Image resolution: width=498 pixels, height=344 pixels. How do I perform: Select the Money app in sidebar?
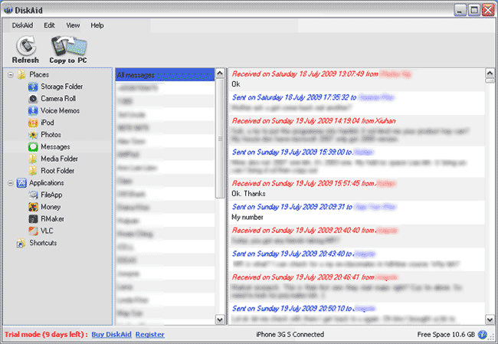pyautogui.click(x=51, y=207)
